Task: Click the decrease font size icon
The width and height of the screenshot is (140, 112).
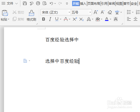Action: point(103,12)
